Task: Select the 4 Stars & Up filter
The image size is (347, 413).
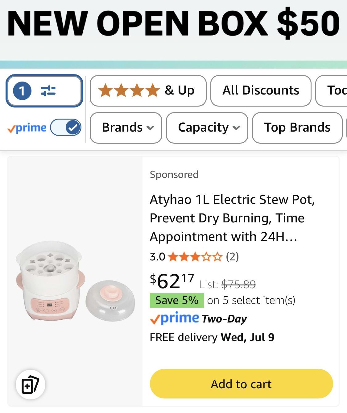Action: [x=148, y=91]
